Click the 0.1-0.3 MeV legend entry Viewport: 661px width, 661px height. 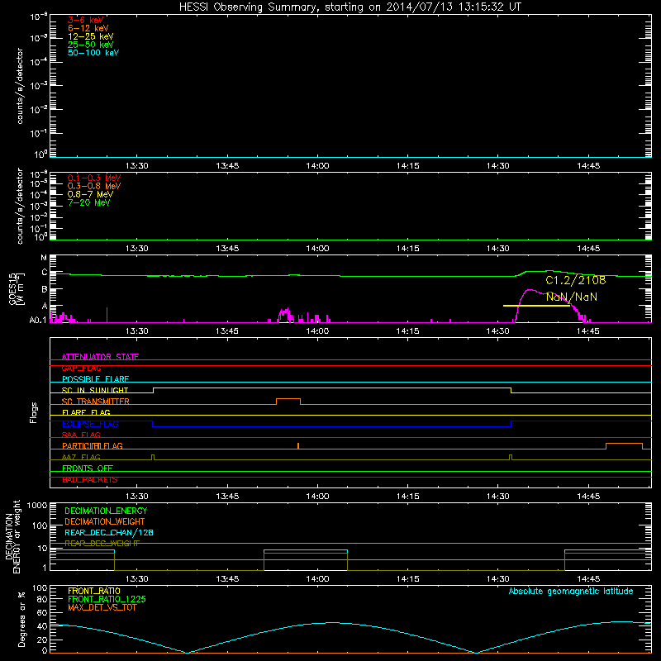click(94, 178)
